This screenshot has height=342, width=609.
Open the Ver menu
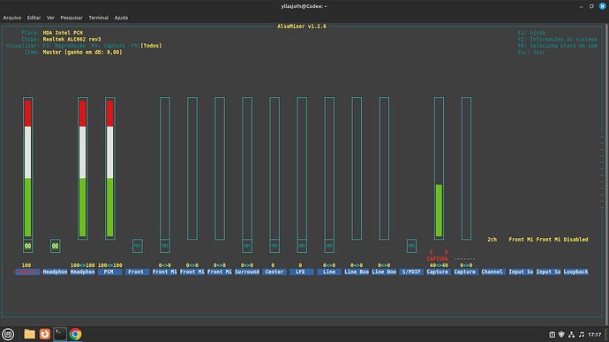click(x=50, y=18)
